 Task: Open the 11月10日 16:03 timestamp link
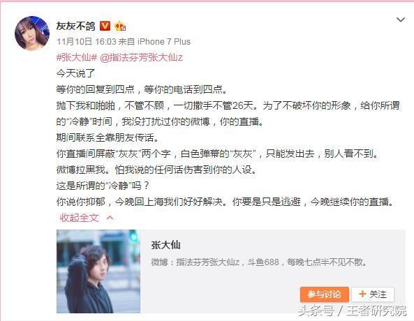click(87, 41)
